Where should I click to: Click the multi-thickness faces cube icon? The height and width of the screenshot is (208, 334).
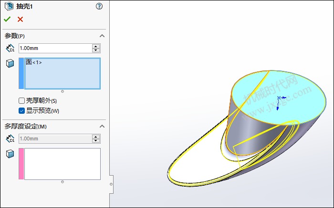tap(10, 154)
